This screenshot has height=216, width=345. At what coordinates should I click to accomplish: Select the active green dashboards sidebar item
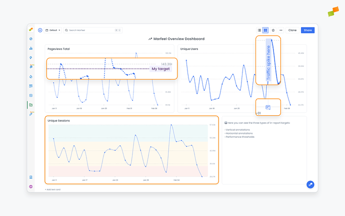click(31, 105)
